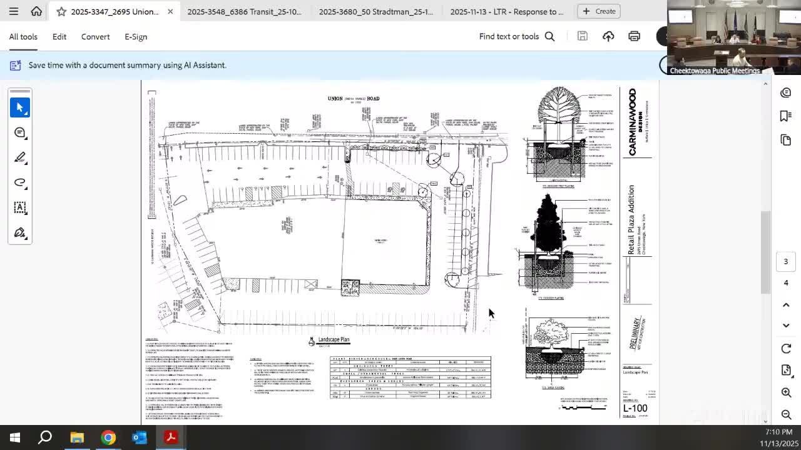Open the Fill & Sign tool
Screen dimensions: 801x450
click(x=19, y=232)
